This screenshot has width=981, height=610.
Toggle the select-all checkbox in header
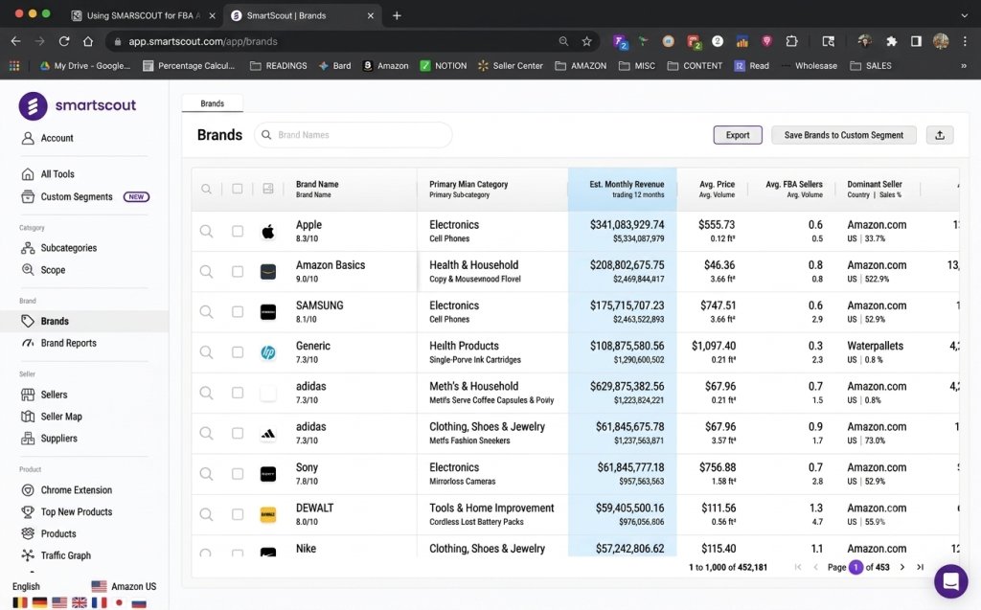pos(238,189)
